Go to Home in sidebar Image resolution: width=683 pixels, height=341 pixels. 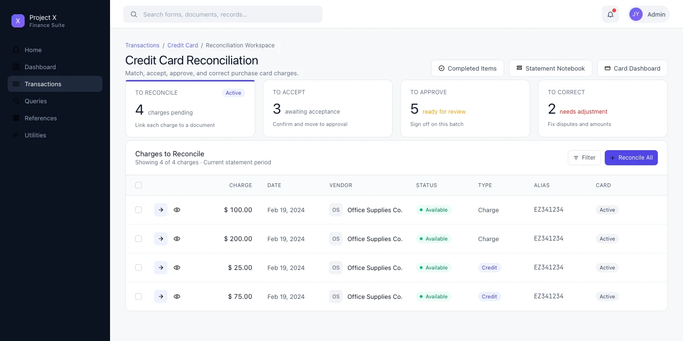55,50
